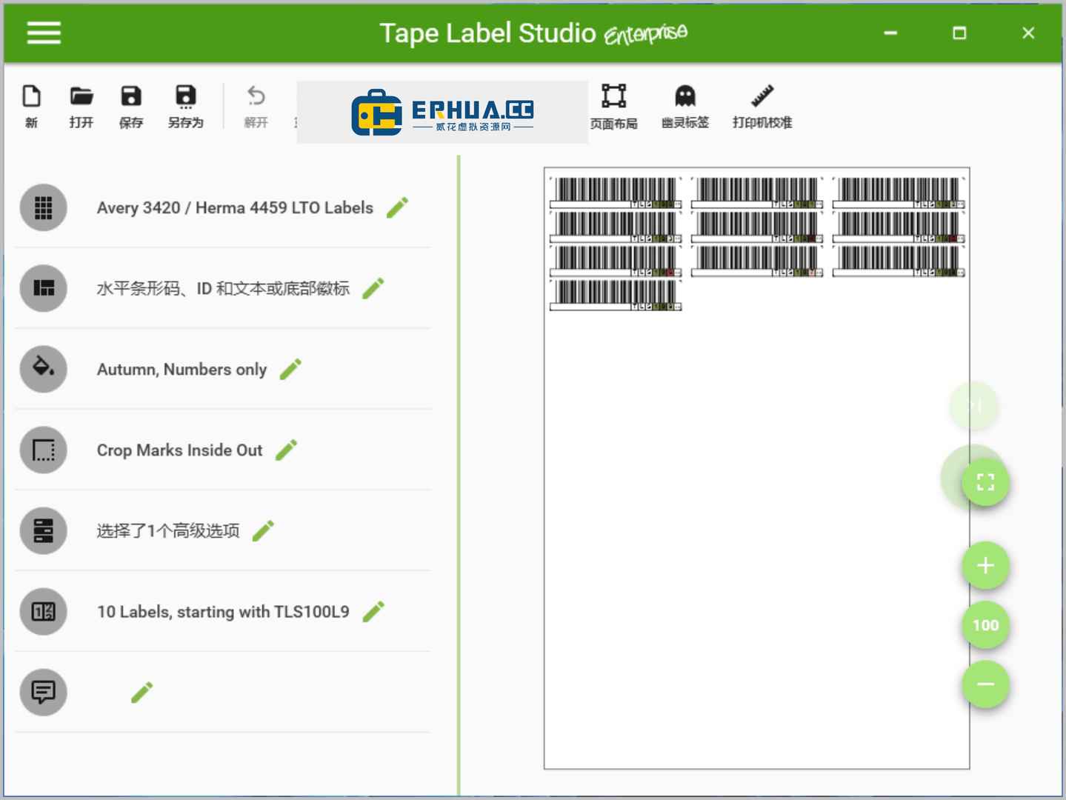
Task: Edit the Crop Marks Inside Out option
Action: click(287, 450)
